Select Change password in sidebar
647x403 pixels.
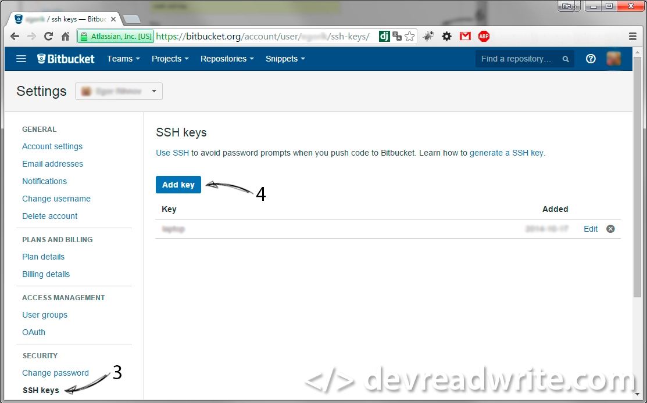click(x=56, y=373)
